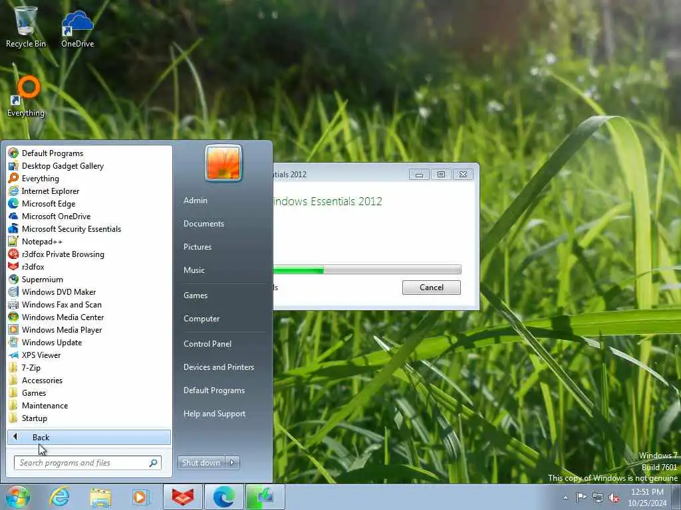Click the Windows Update icon
This screenshot has height=510, width=681.
[13, 342]
